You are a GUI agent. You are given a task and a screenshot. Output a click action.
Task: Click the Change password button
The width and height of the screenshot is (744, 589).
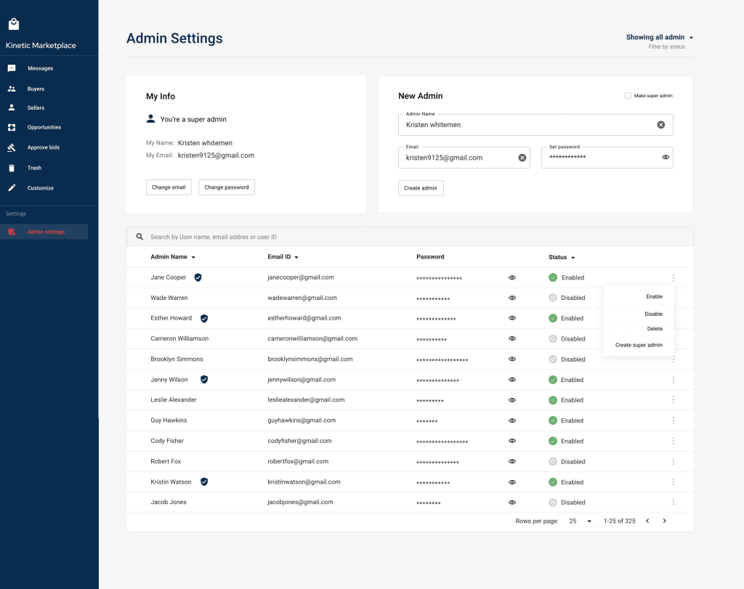[x=226, y=187]
